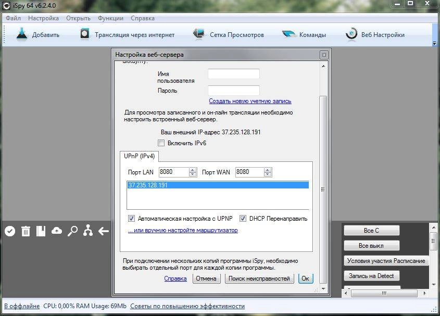Click the right panel scroll up arrow

pyautogui.click(x=434, y=227)
